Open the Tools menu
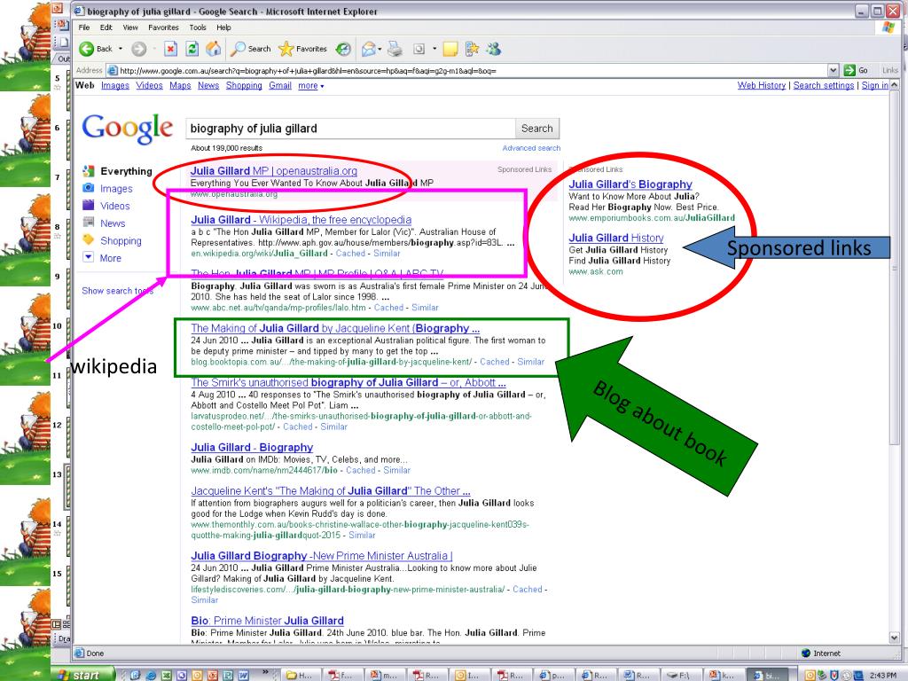The image size is (908, 681). coord(198,27)
